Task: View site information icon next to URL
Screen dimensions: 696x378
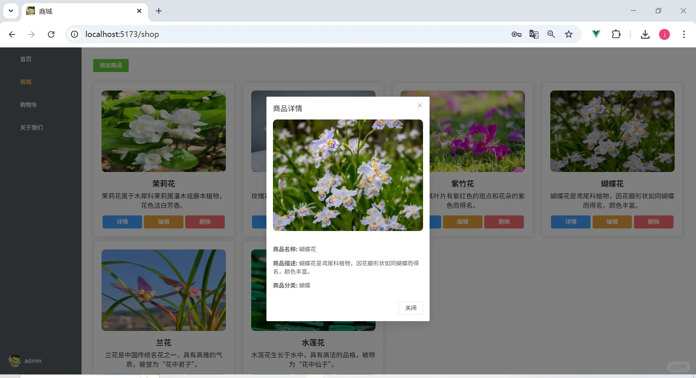Action: pos(74,34)
